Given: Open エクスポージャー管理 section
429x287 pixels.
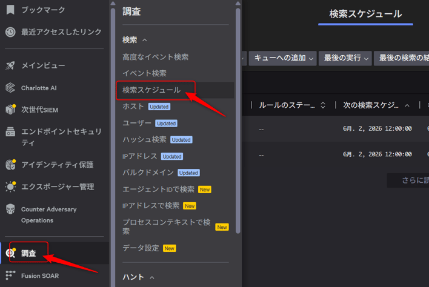Looking at the screenshot, I should (58, 187).
